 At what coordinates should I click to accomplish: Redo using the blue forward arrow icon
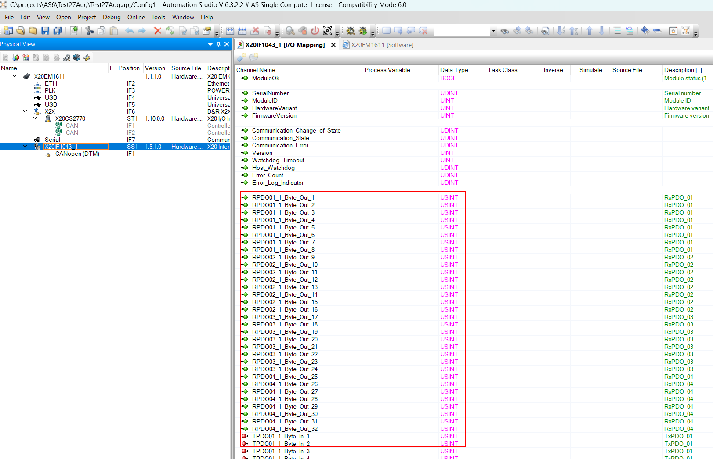click(141, 31)
